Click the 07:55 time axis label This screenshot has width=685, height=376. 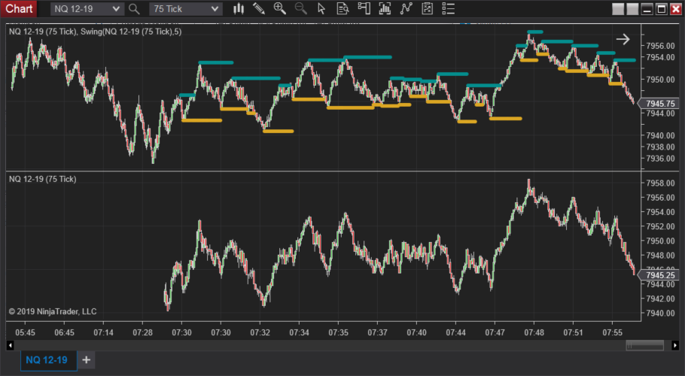click(612, 332)
